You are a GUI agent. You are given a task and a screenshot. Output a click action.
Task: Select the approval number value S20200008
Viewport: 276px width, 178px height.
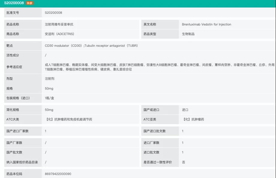point(53,13)
